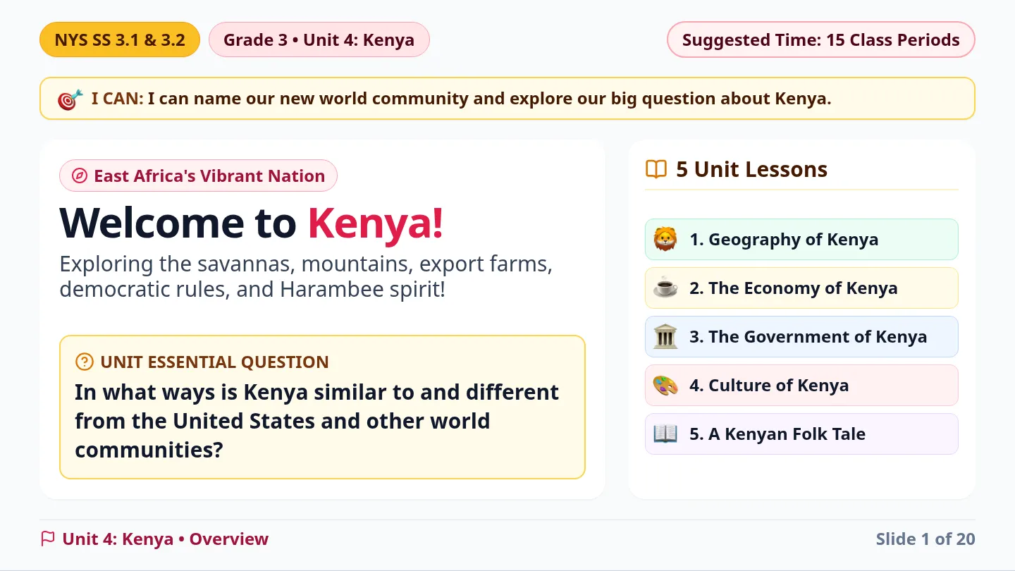Click the I CAN statement banner text

tap(461, 99)
